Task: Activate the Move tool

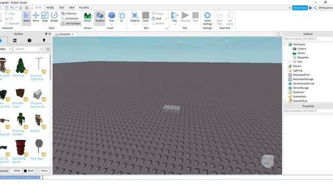Action: [x=36, y=17]
